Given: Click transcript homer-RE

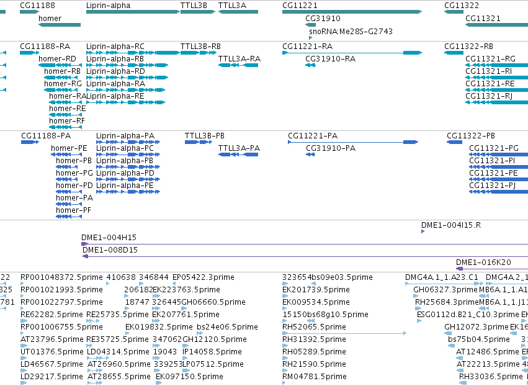Looking at the screenshot, I should [65, 115].
